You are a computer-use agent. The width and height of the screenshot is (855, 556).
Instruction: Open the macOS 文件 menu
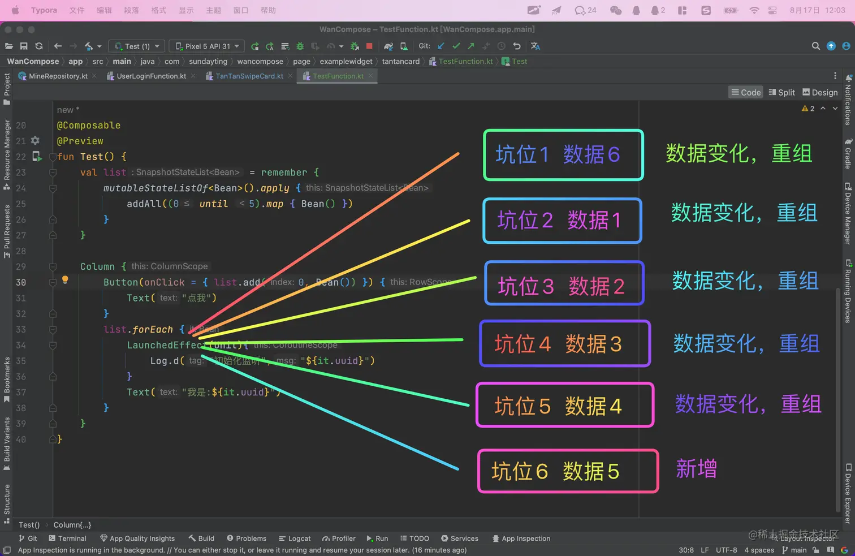(76, 10)
